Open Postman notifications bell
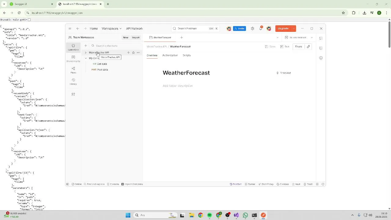Viewport: 391px width, 220px height. [x=261, y=28]
